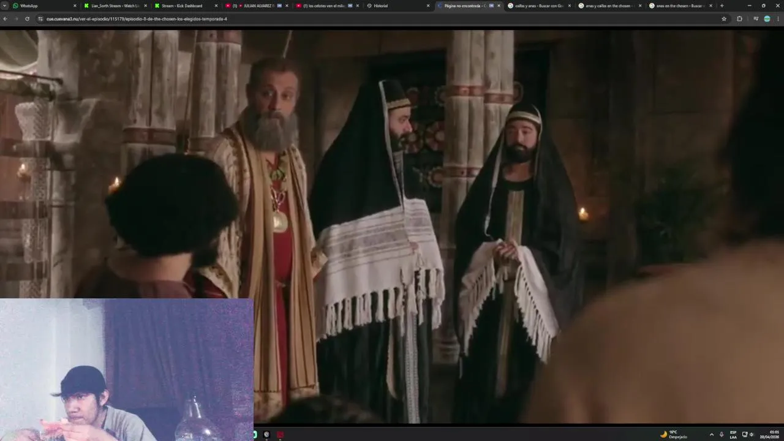
Task: Close the JULIAN ALVAREZ tab
Action: point(287,6)
